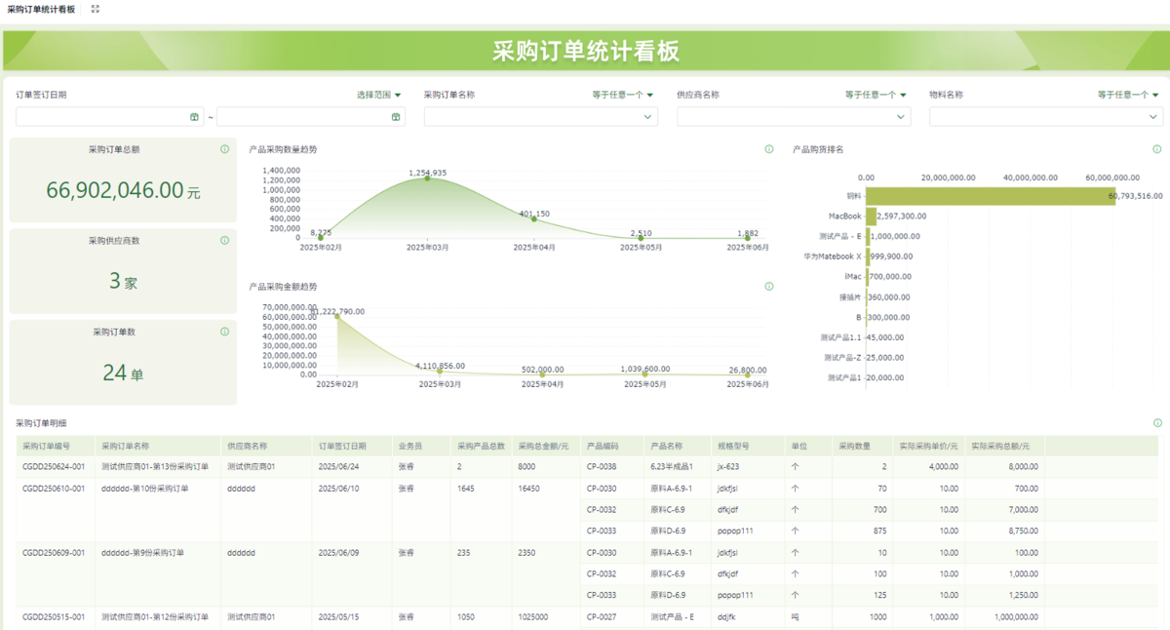The height and width of the screenshot is (630, 1170).
Task: Click info icon for 采购订单明细 table
Action: click(1156, 423)
